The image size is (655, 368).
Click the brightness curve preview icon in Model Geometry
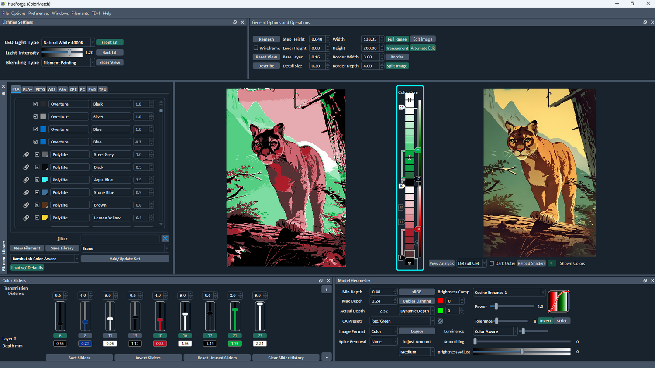coord(559,301)
